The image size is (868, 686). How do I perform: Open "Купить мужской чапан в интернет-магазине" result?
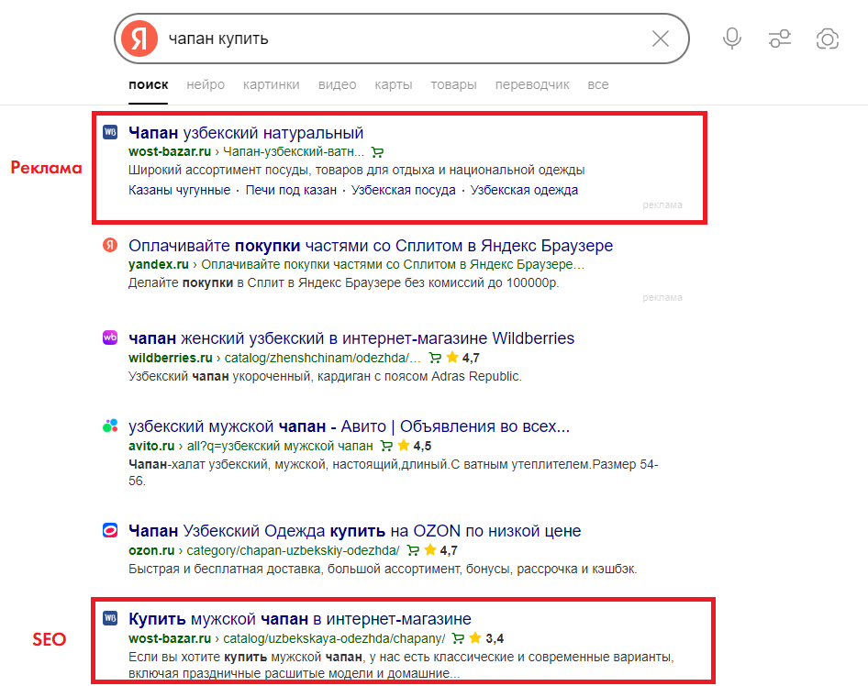click(x=300, y=619)
